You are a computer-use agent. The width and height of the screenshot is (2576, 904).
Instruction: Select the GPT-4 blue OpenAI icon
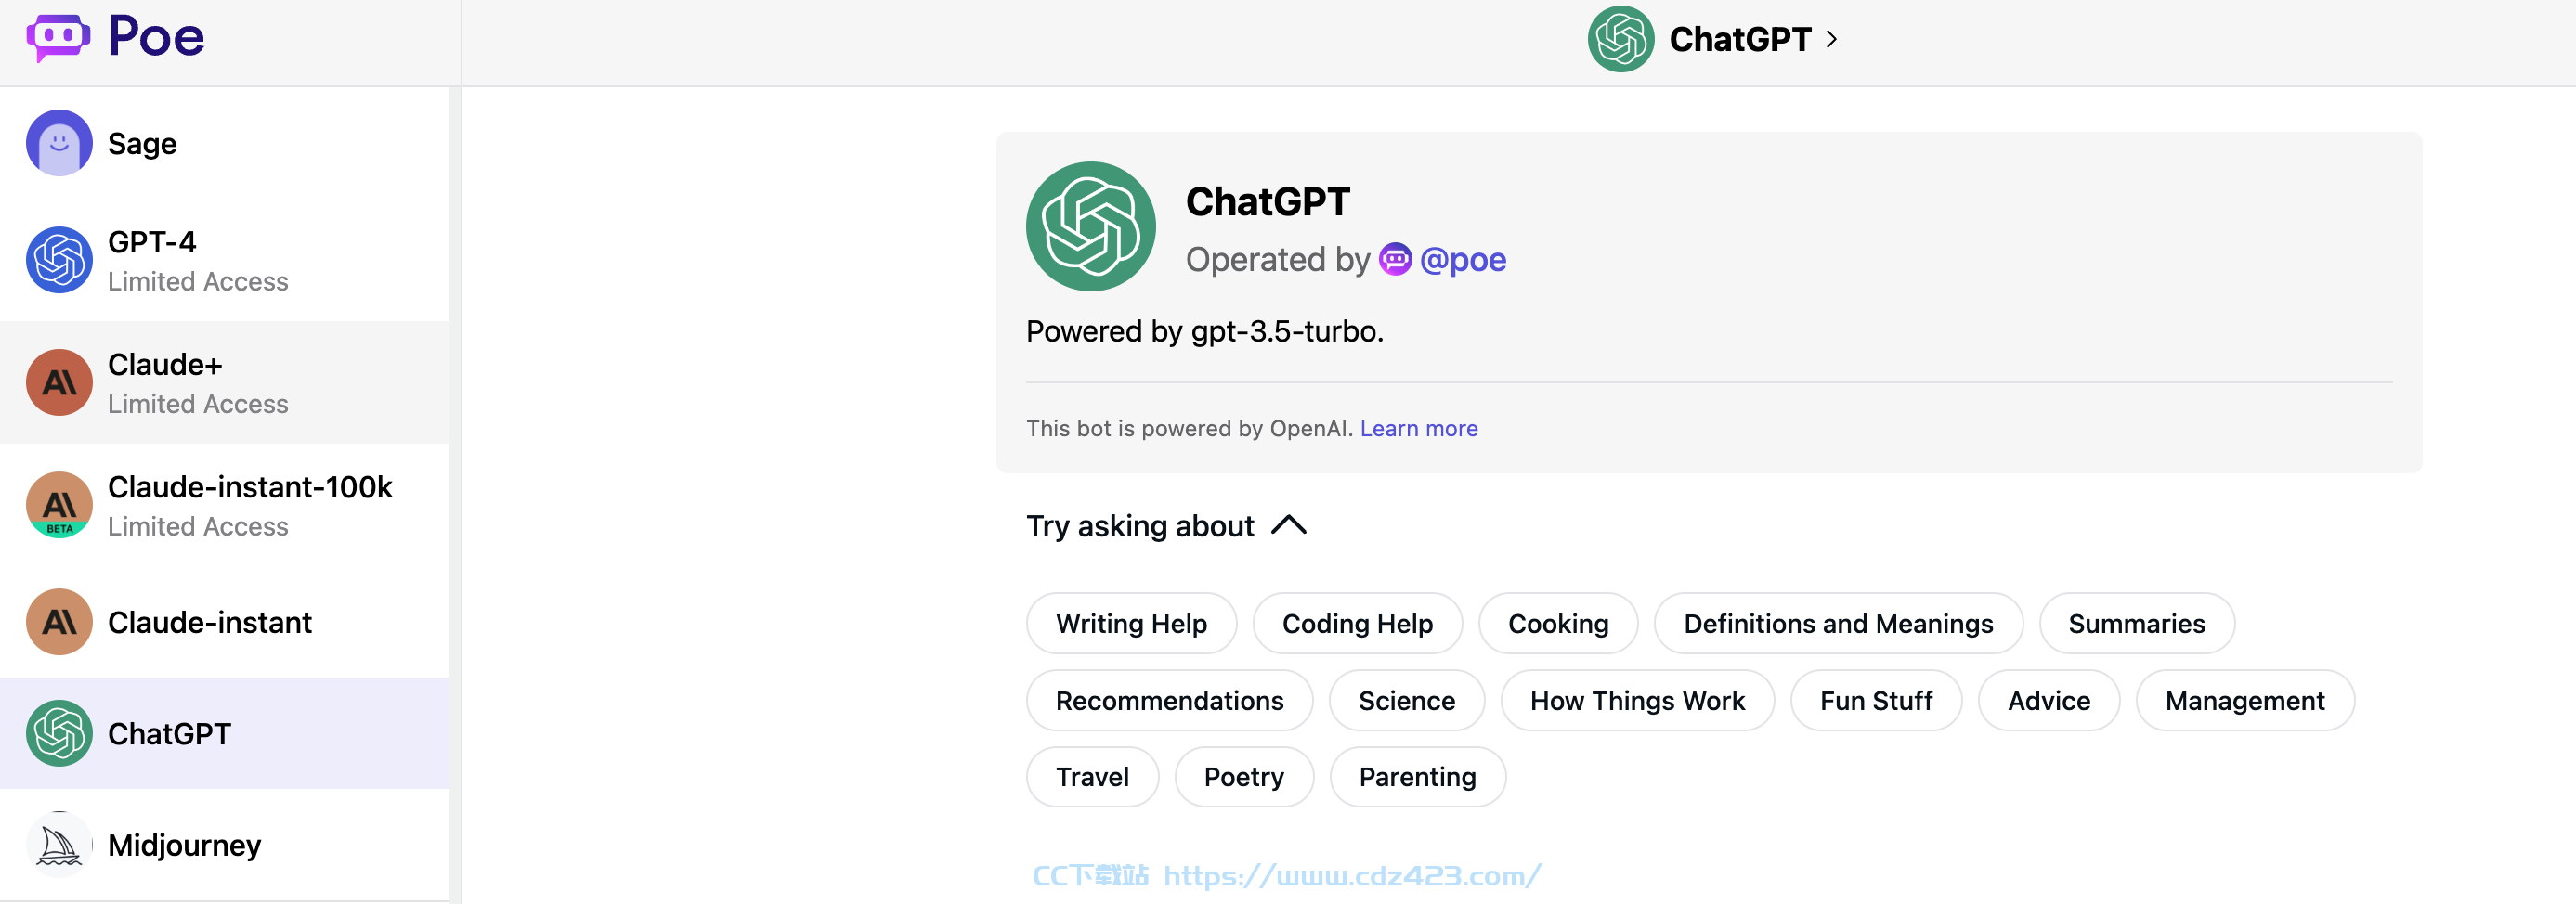pos(59,260)
